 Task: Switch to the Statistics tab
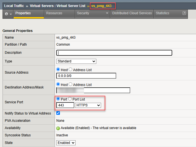click(x=162, y=13)
